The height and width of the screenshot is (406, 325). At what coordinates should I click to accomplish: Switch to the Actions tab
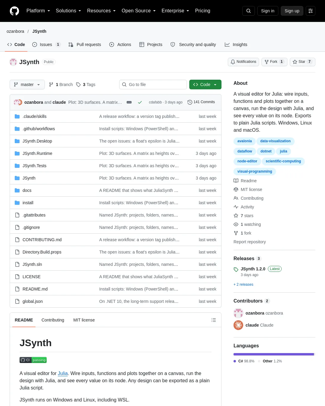[x=120, y=45]
